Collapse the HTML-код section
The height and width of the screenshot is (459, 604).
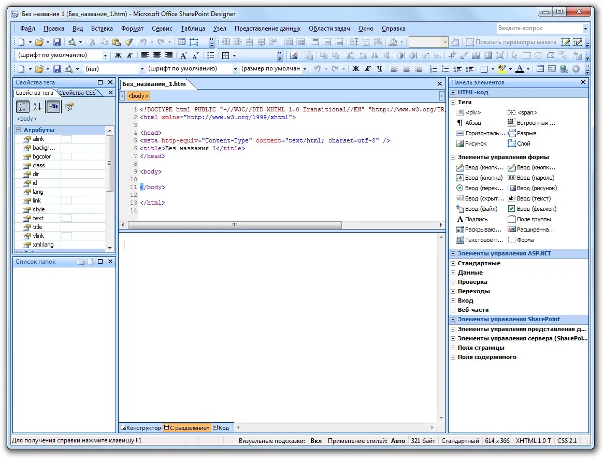coord(453,93)
